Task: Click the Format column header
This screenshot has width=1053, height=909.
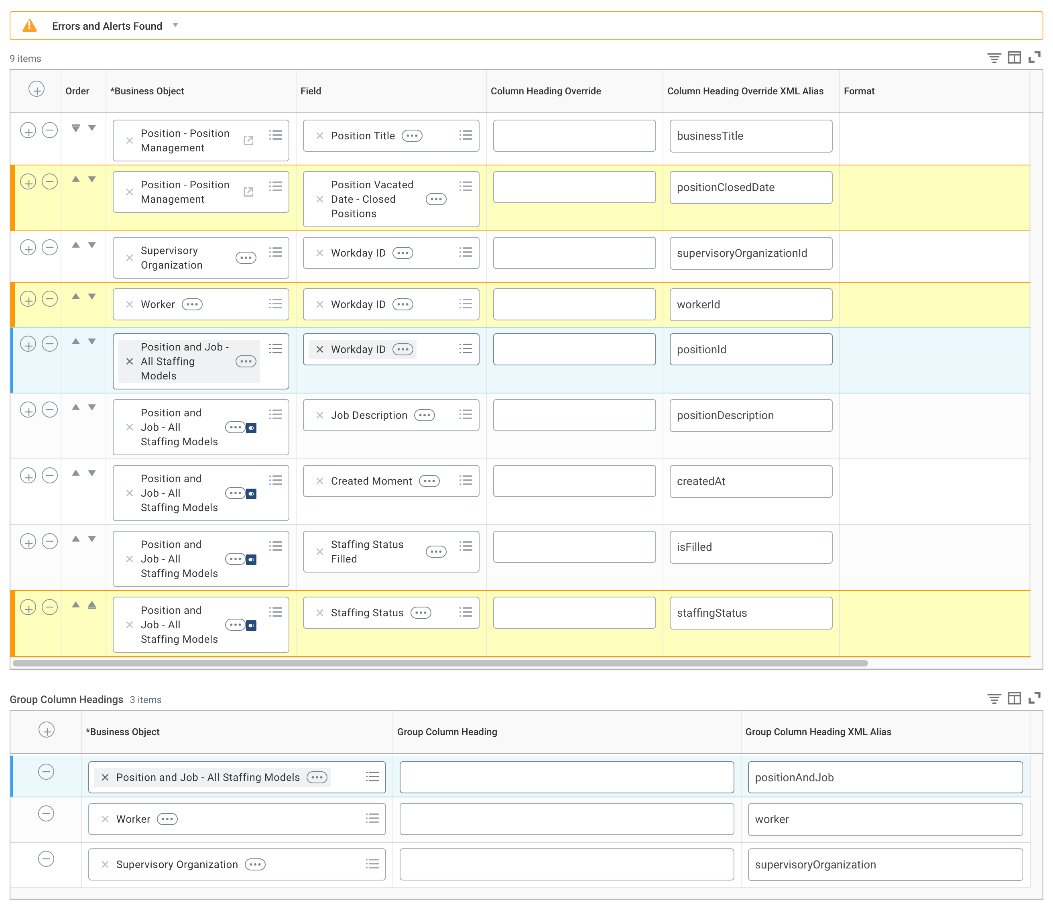Action: click(x=859, y=91)
